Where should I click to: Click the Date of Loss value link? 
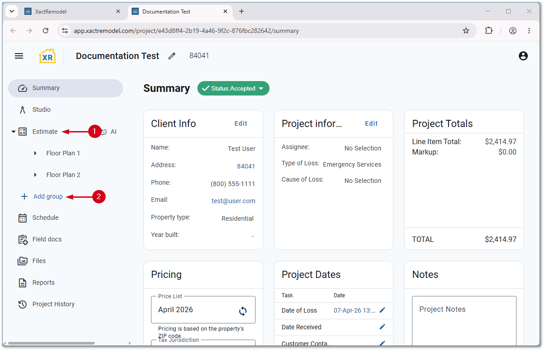[355, 310]
